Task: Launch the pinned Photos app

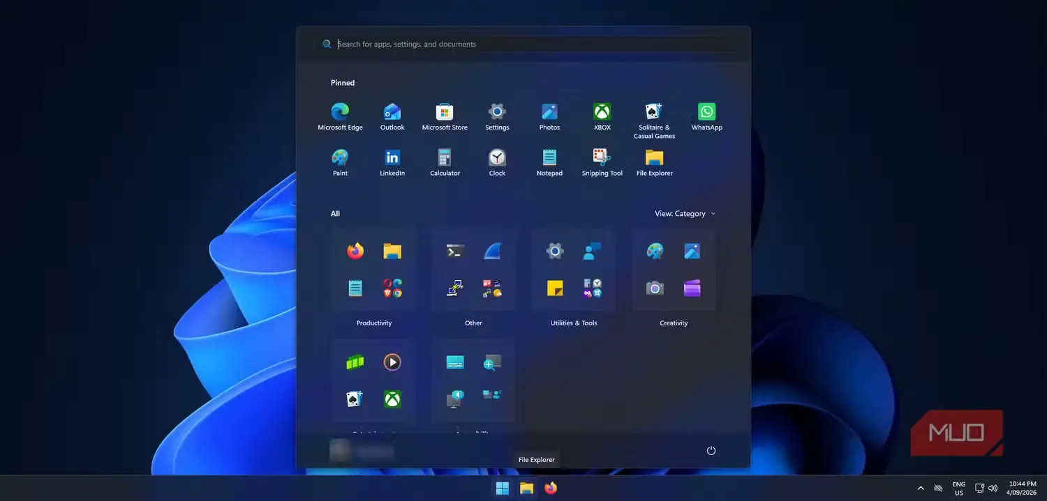Action: [x=549, y=116]
